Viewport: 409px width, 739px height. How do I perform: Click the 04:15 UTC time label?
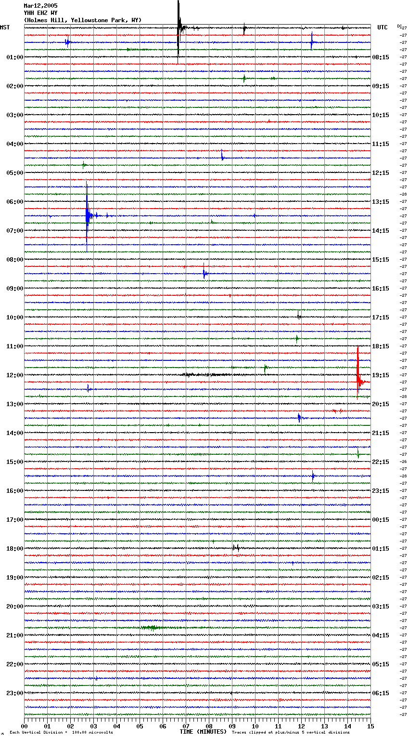click(x=381, y=635)
